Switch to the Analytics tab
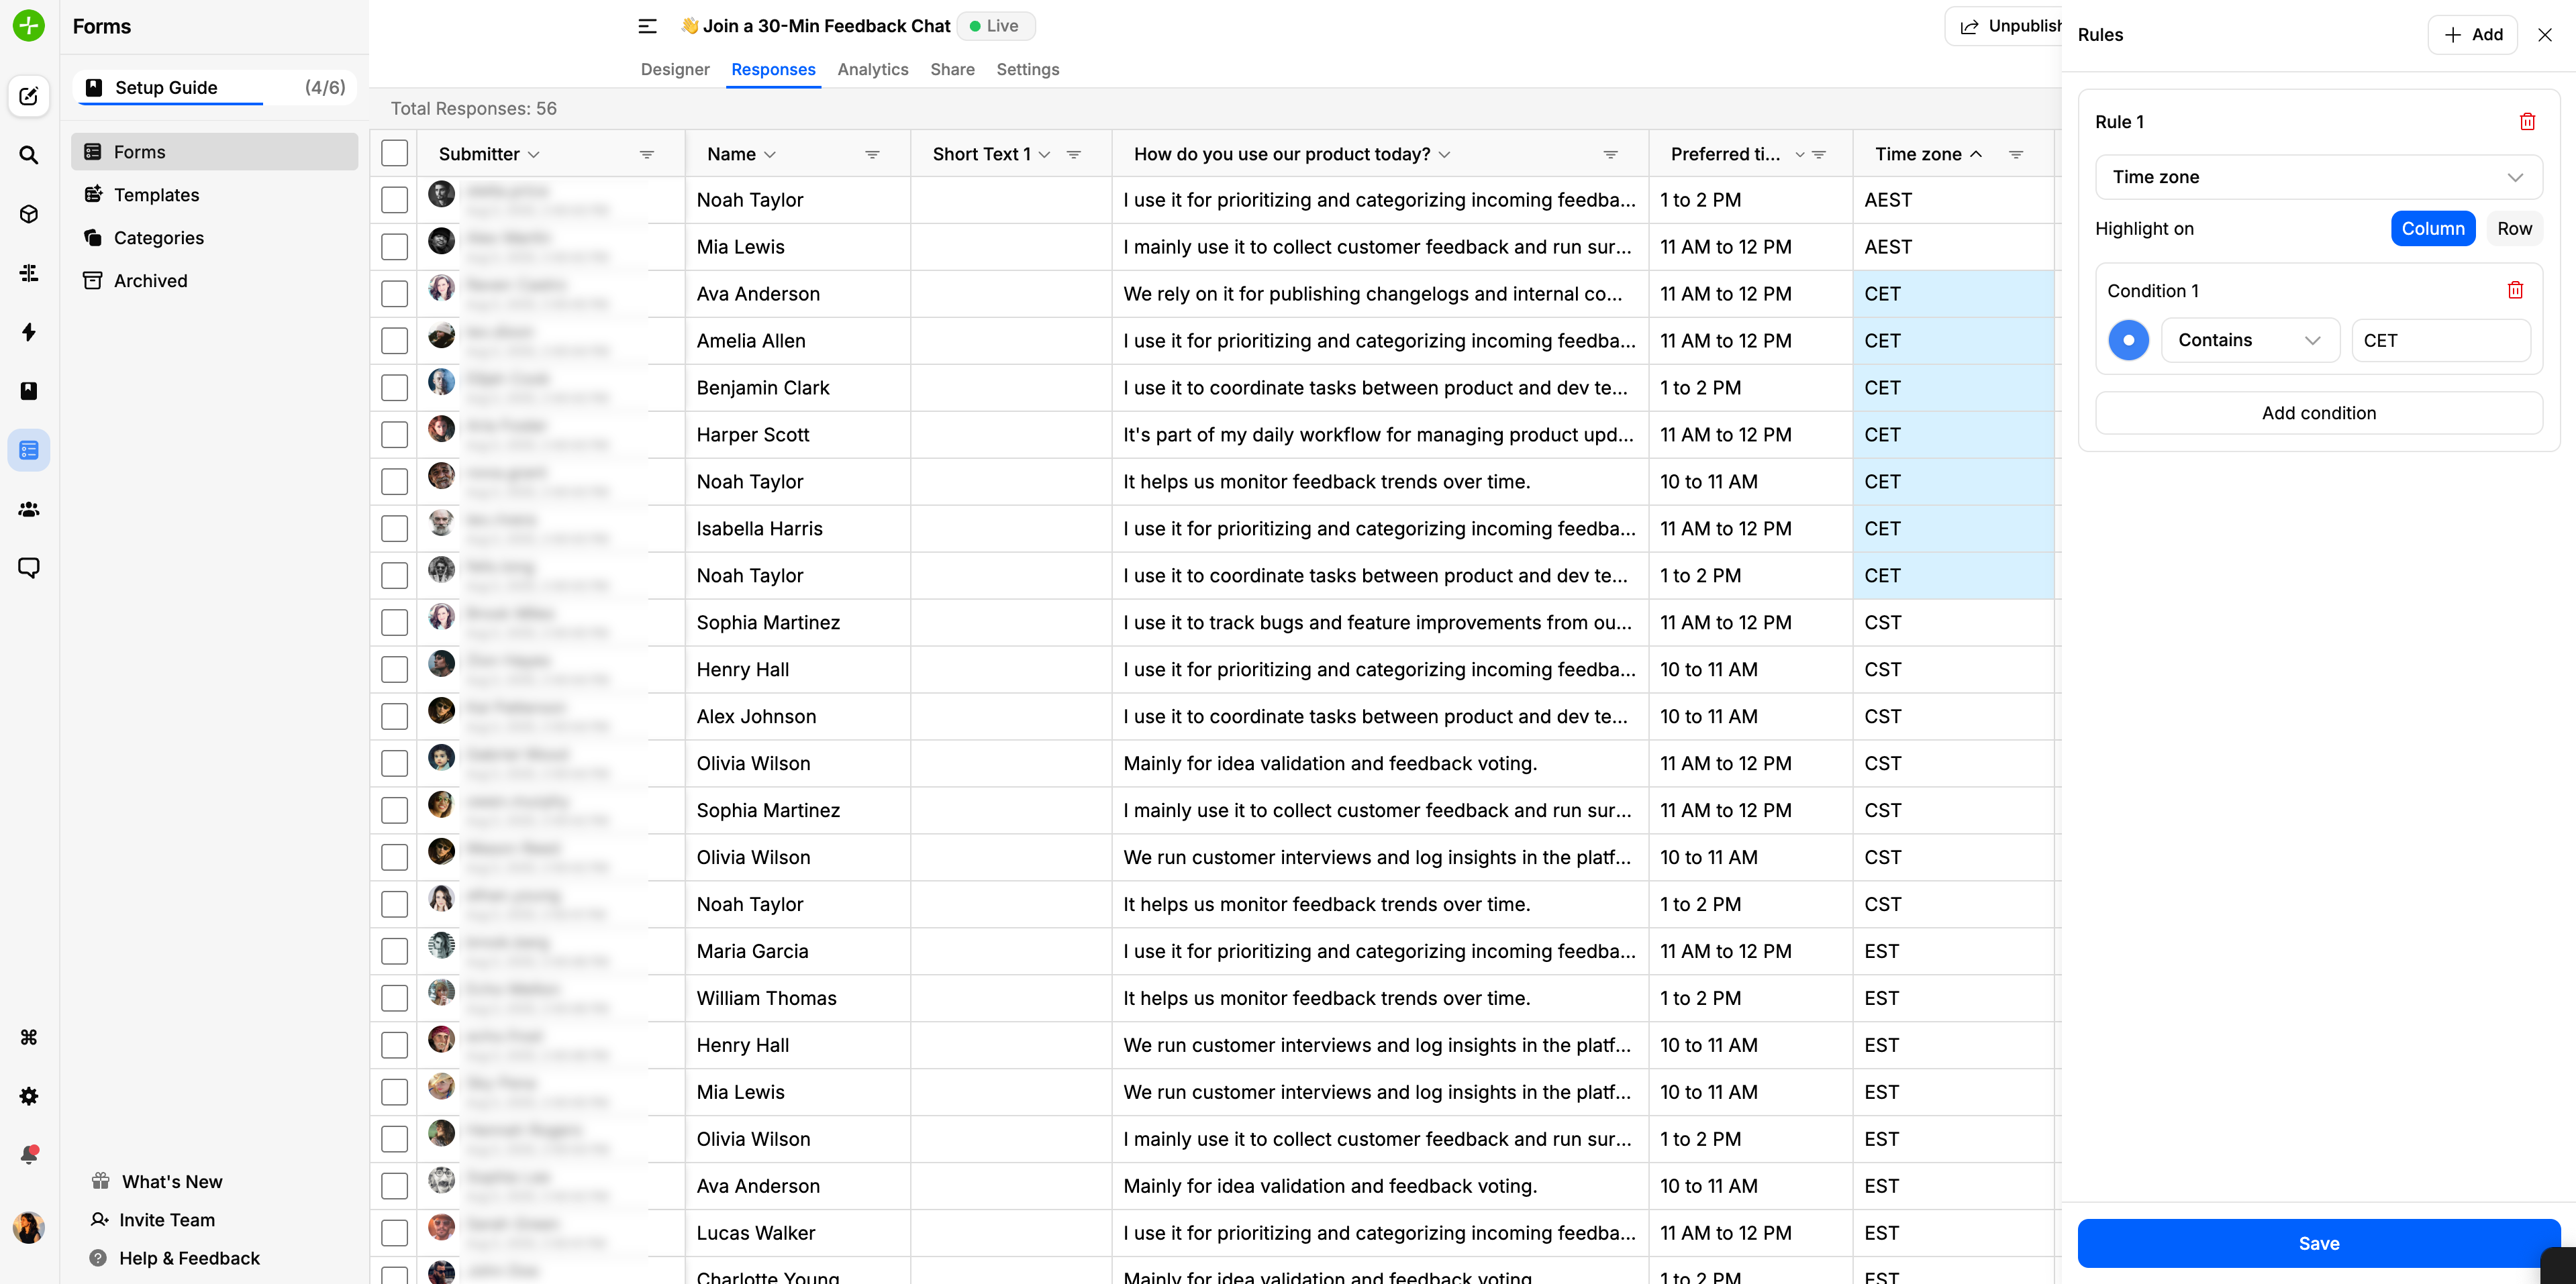The width and height of the screenshot is (2576, 1284). [872, 70]
